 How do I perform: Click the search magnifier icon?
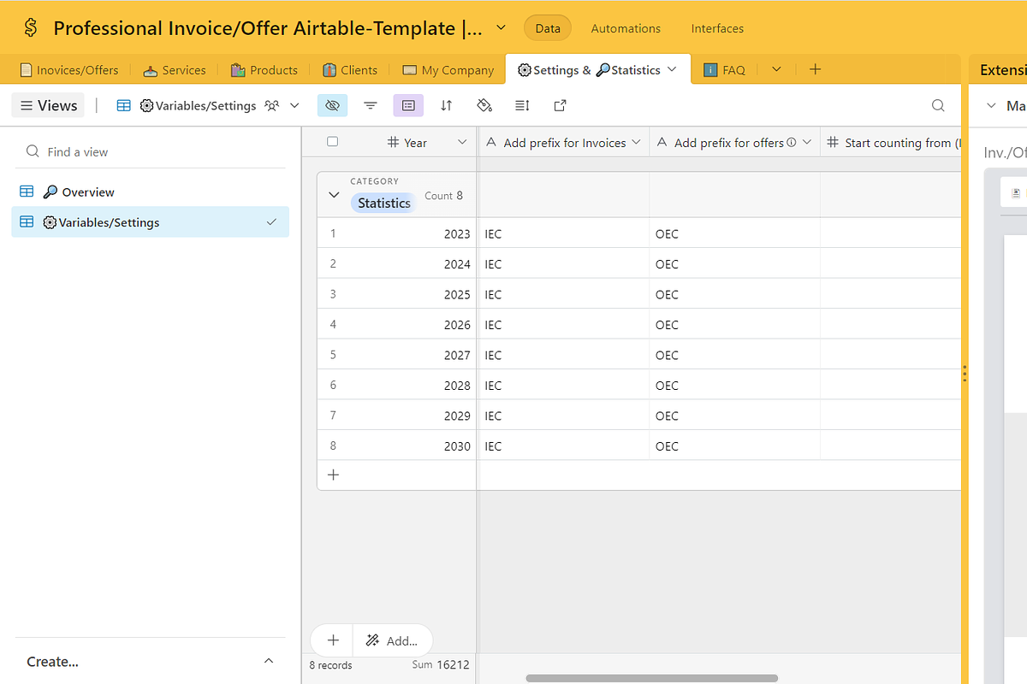(x=938, y=105)
